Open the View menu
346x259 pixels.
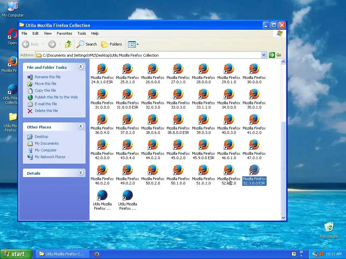click(x=48, y=33)
